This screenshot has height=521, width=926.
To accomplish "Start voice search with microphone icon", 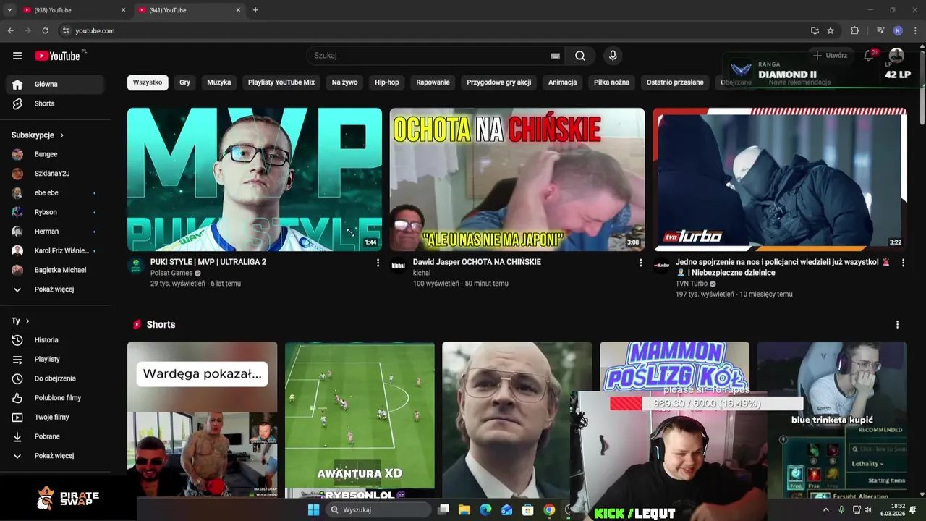I will pos(613,56).
